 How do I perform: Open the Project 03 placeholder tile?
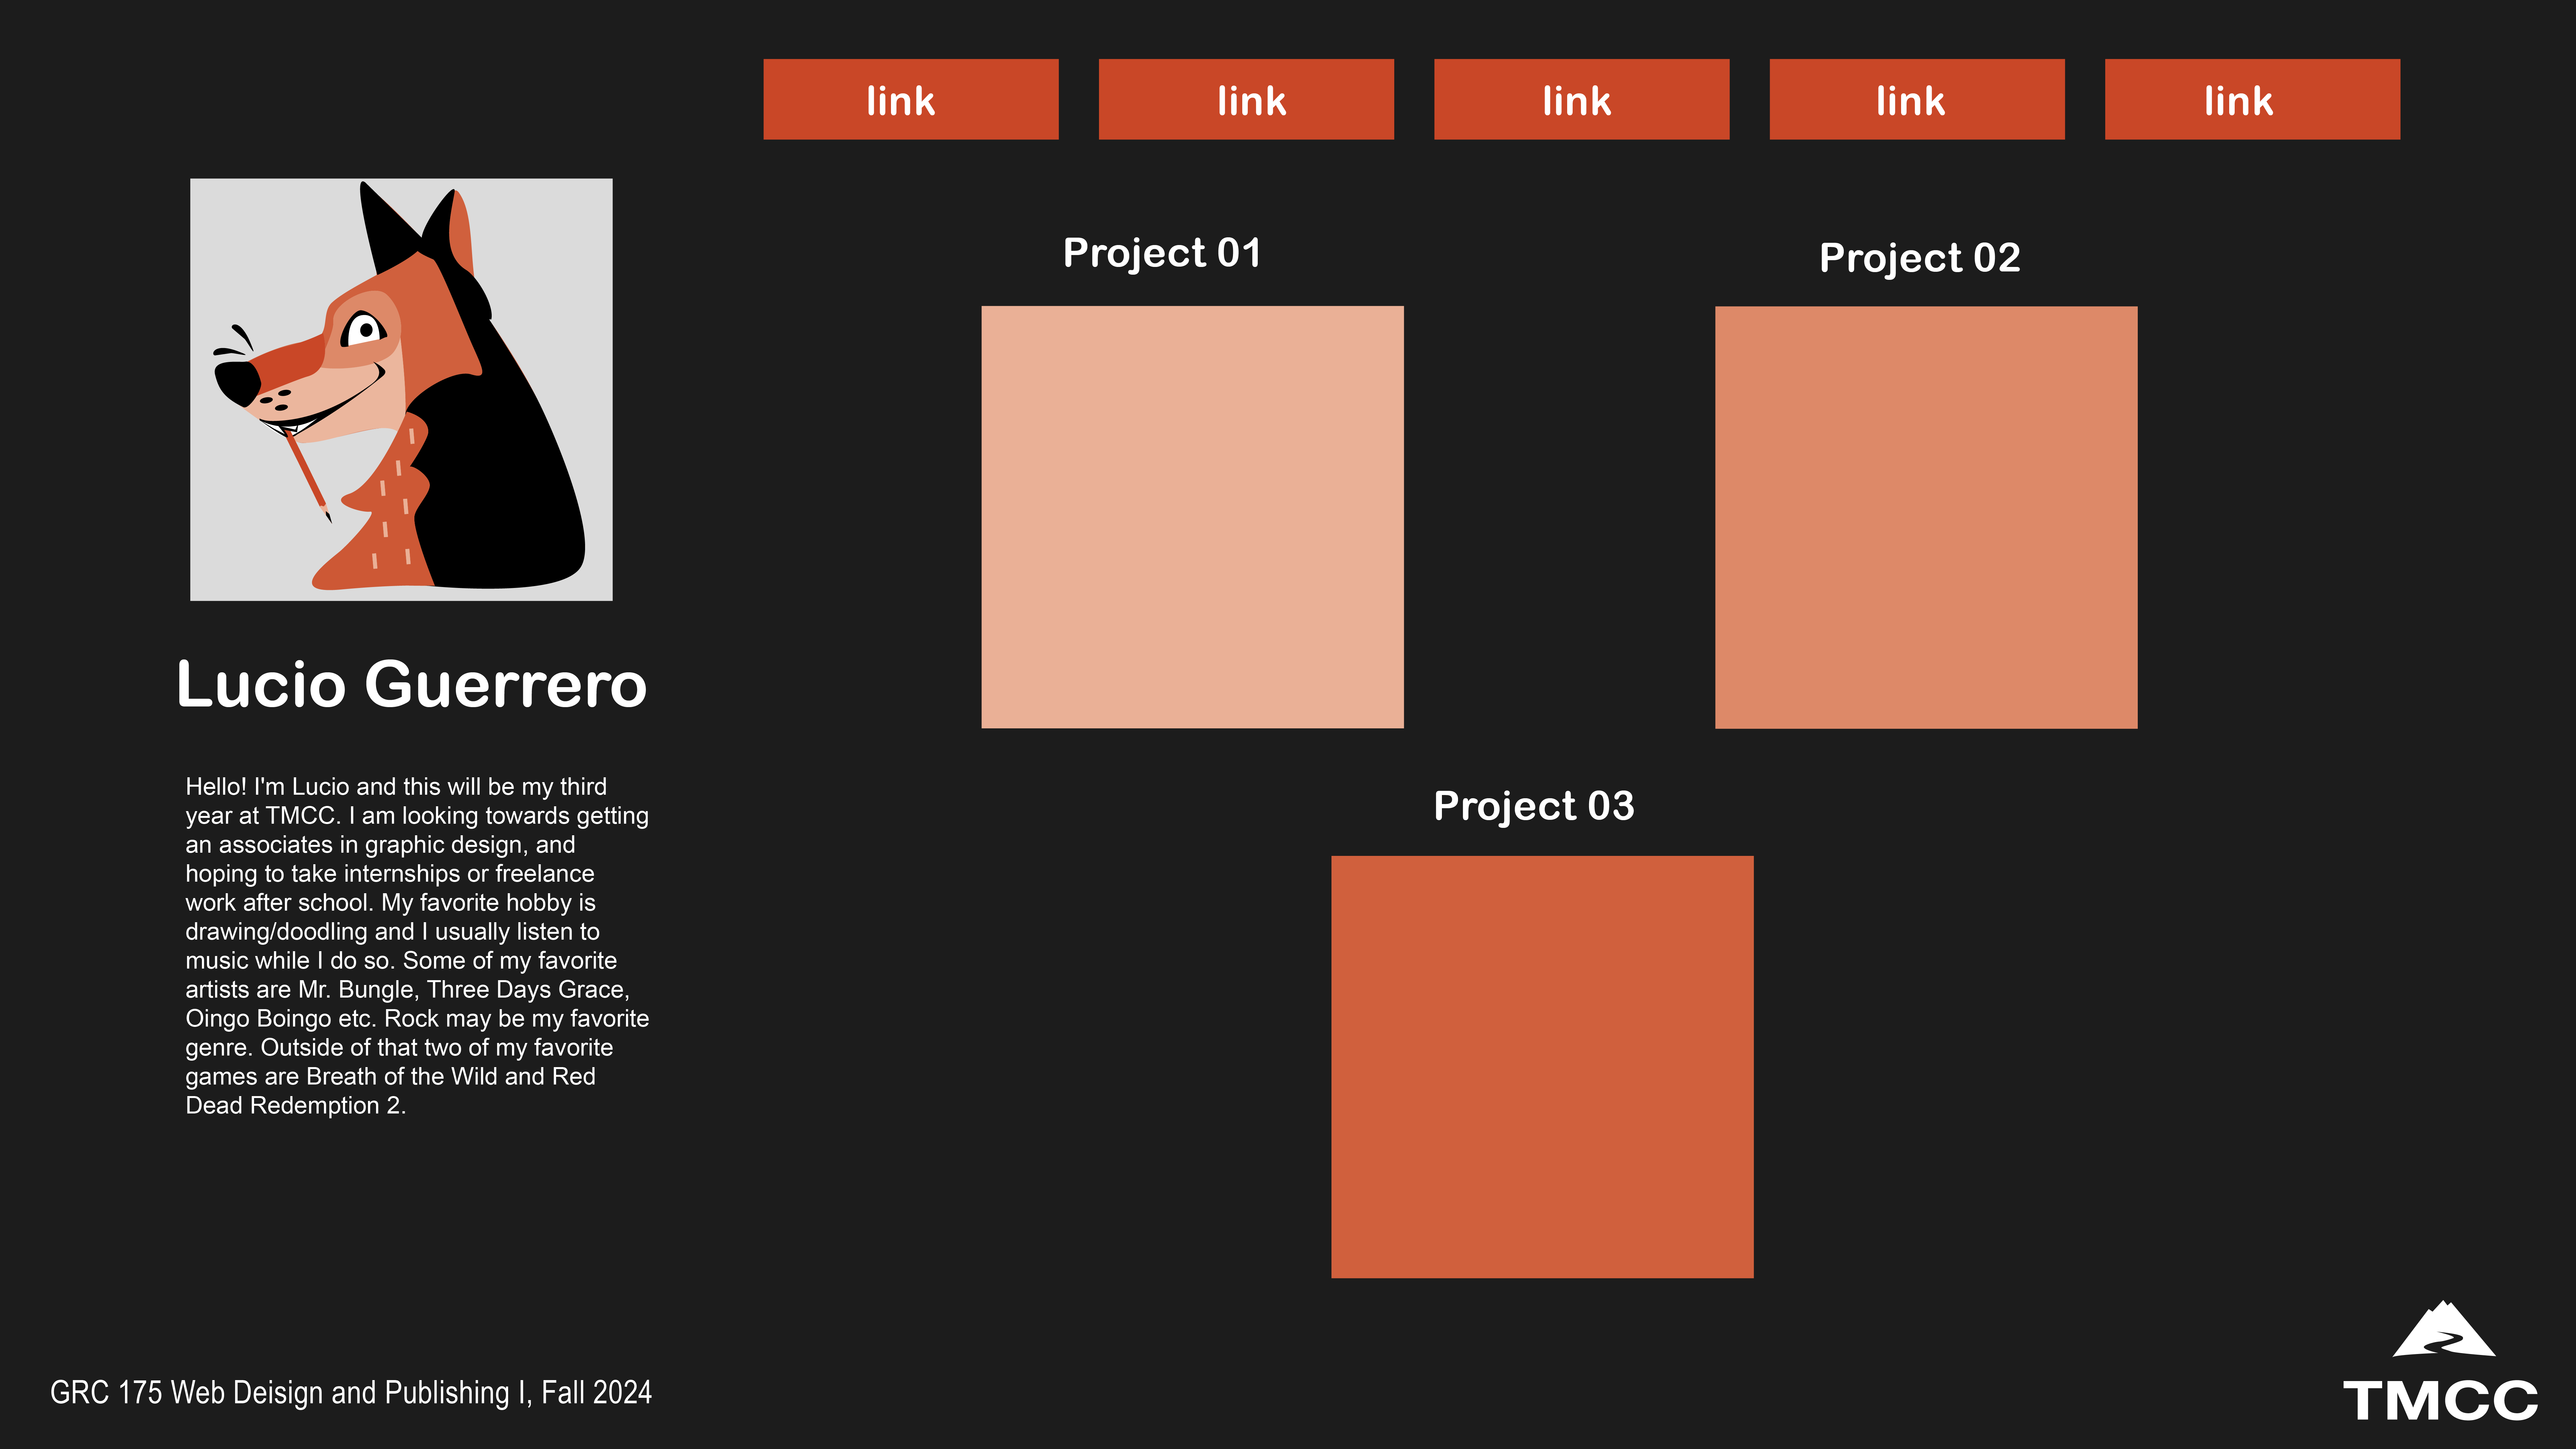1542,1067
